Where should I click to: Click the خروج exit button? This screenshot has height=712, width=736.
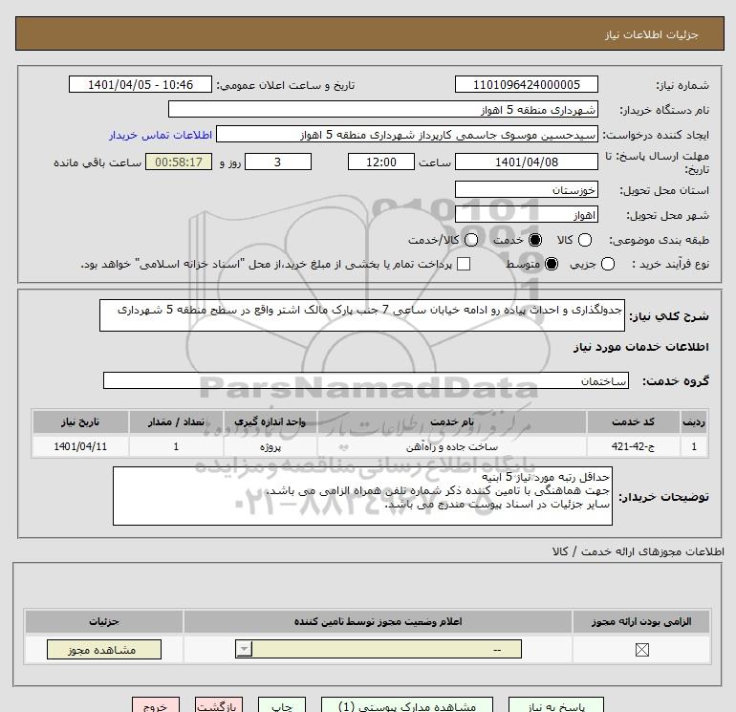click(x=156, y=705)
